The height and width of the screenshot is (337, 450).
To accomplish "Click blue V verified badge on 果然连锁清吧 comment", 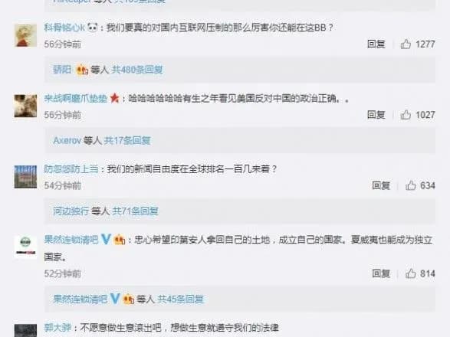I will pyautogui.click(x=106, y=239).
